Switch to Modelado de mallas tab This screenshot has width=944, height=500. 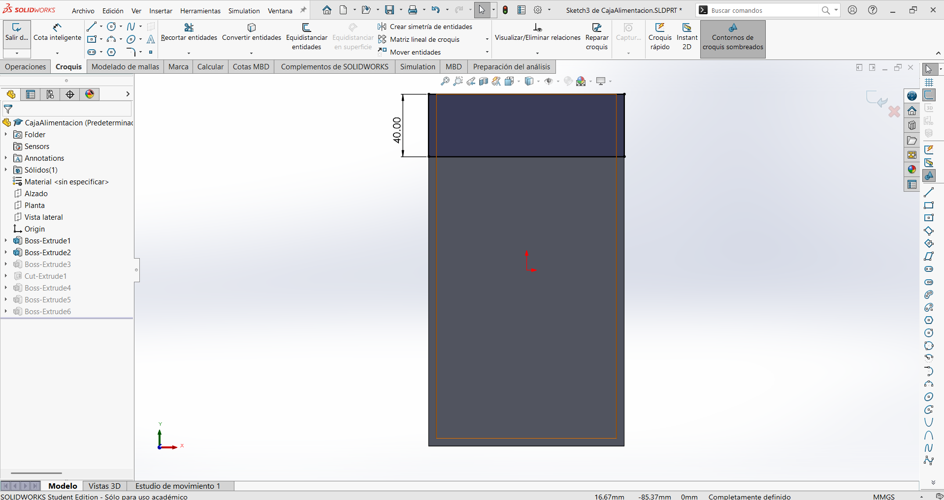(x=126, y=67)
